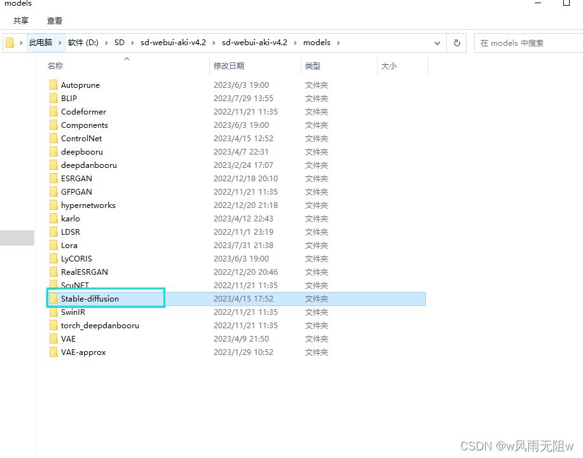This screenshot has width=583, height=458.
Task: Click the date 2022/11/1 23:19 of LDSR
Action: pos(243,232)
